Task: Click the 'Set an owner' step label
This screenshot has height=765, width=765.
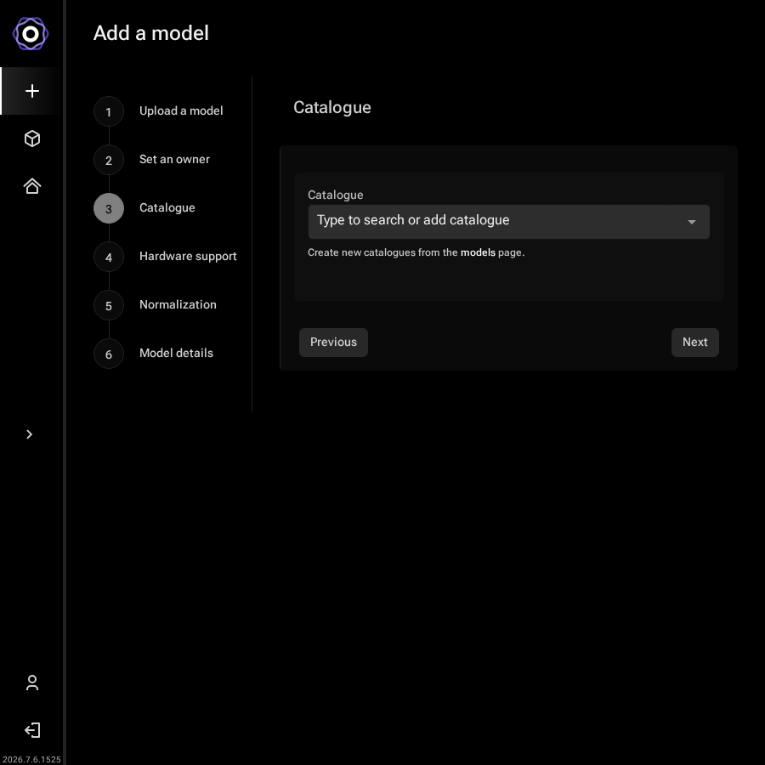Action: 174,159
